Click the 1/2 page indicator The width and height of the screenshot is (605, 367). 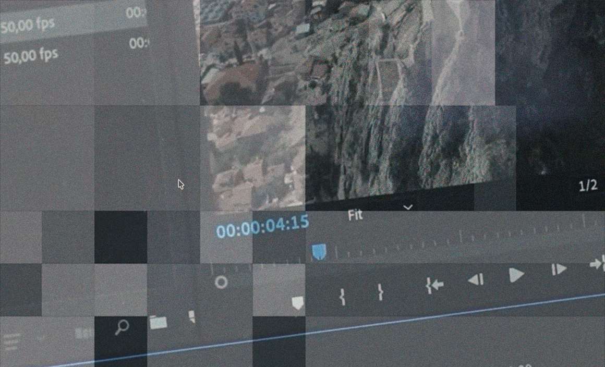click(588, 185)
